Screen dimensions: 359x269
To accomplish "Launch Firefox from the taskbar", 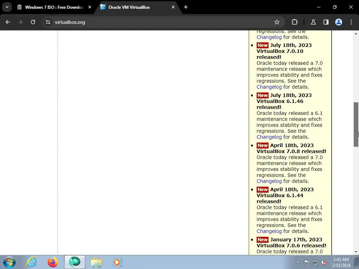I will [x=53, y=262].
